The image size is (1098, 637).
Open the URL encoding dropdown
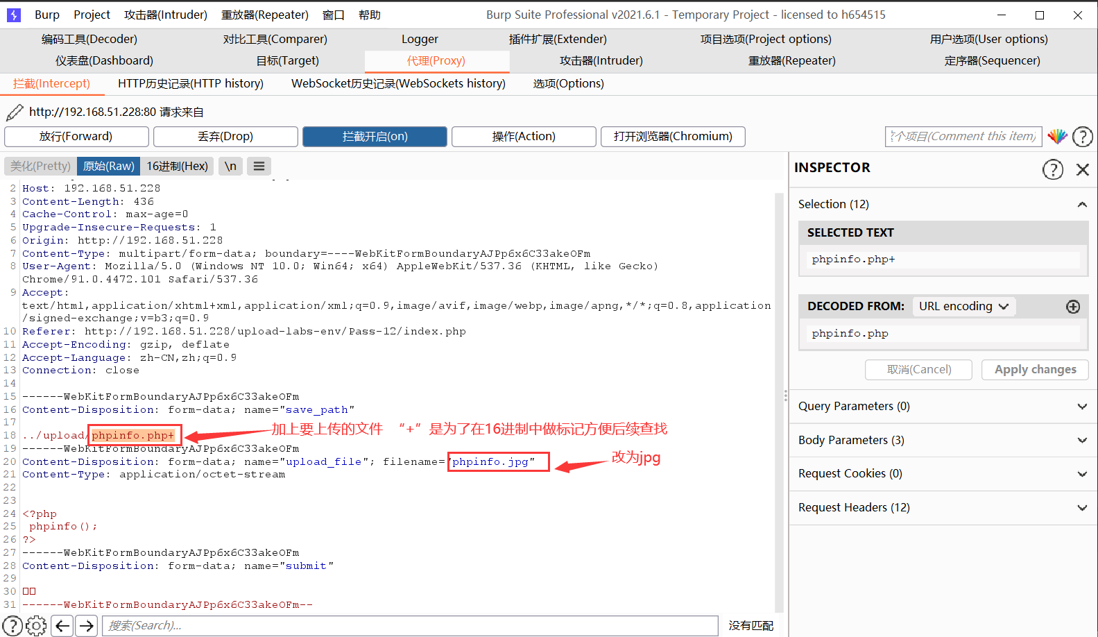point(963,306)
